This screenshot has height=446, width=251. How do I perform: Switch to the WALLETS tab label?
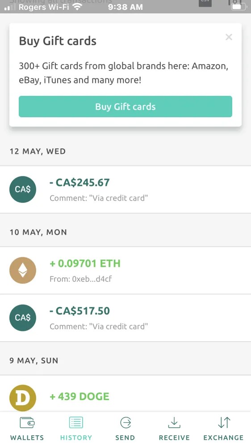[x=27, y=438]
